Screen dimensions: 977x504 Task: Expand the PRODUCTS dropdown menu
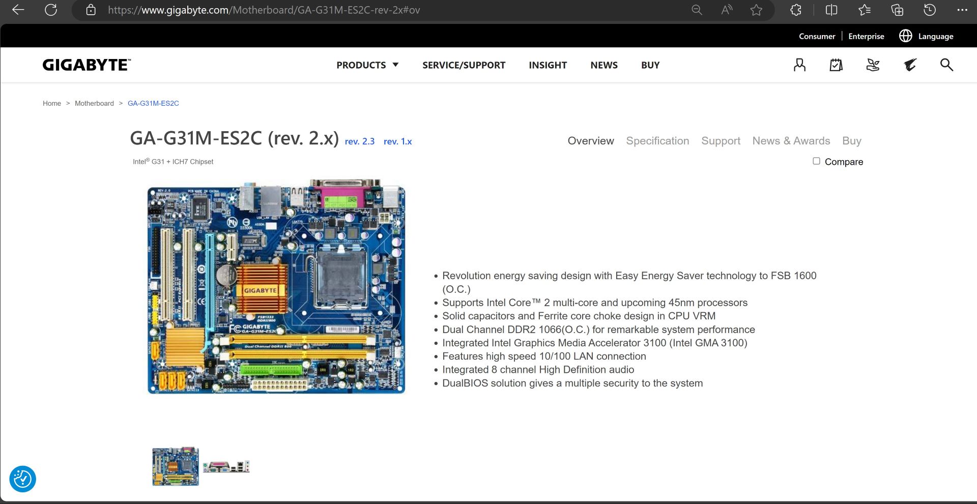tap(367, 65)
